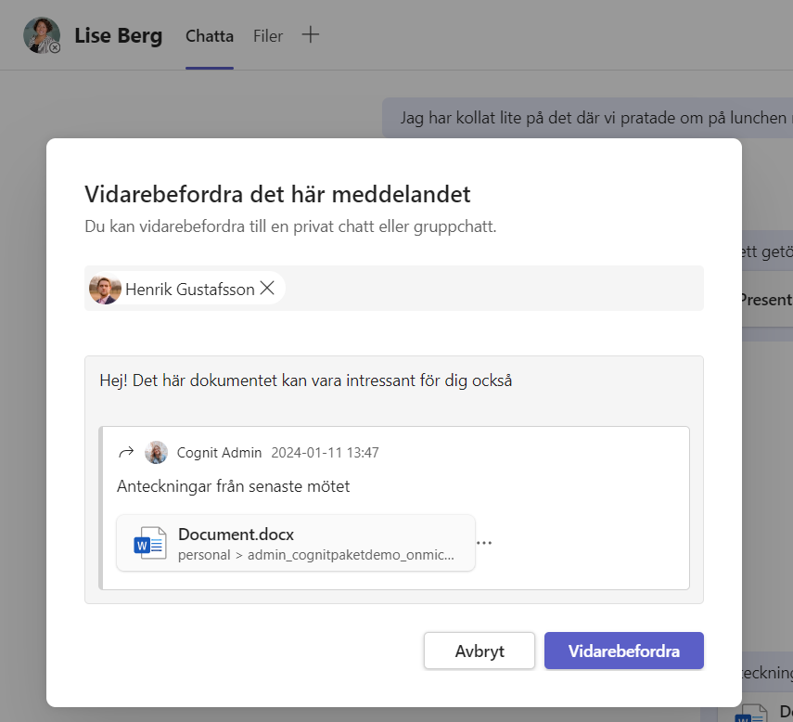The height and width of the screenshot is (722, 793).
Task: Remove Henrik Gustafsson from recipients
Action: (x=267, y=289)
